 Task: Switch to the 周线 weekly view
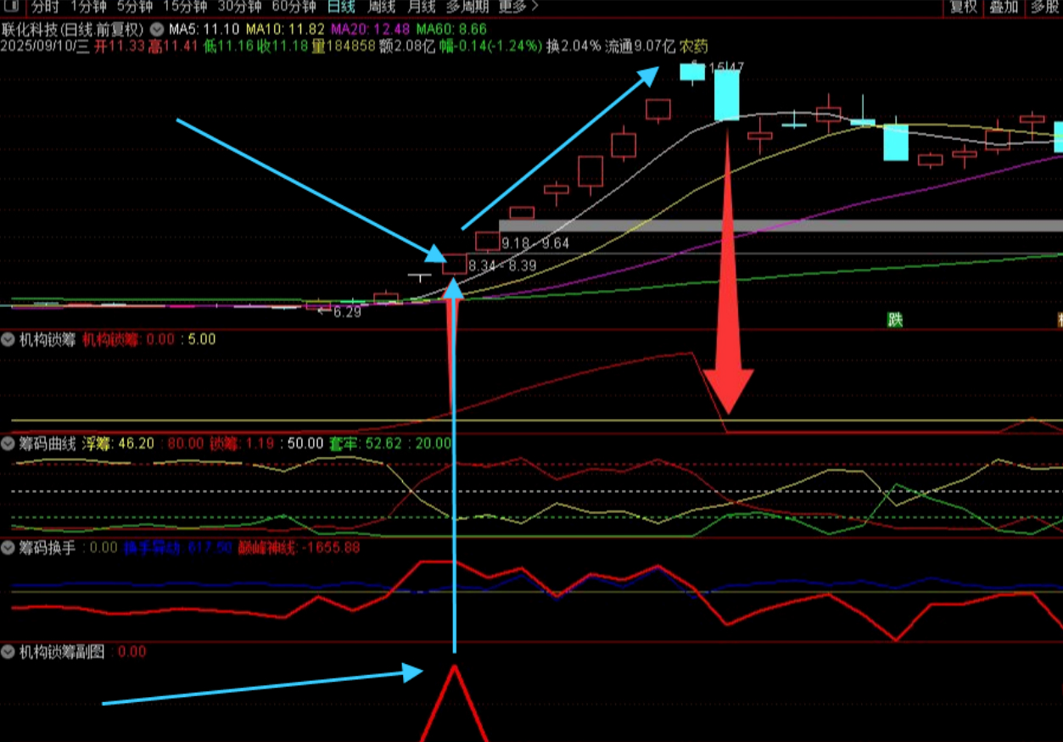coord(381,8)
